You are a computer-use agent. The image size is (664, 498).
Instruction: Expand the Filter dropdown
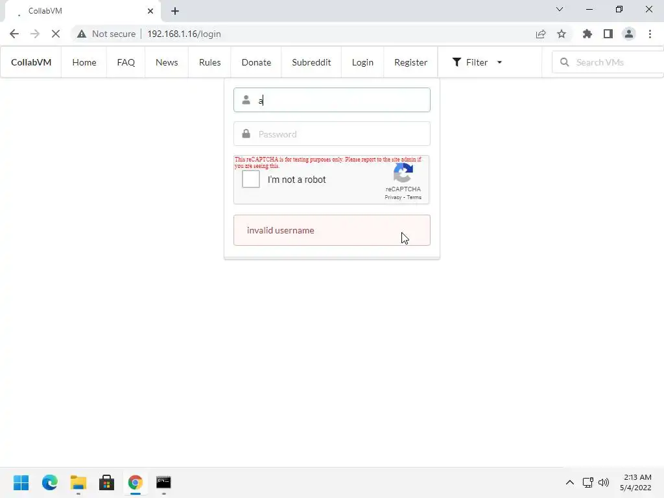(x=477, y=62)
